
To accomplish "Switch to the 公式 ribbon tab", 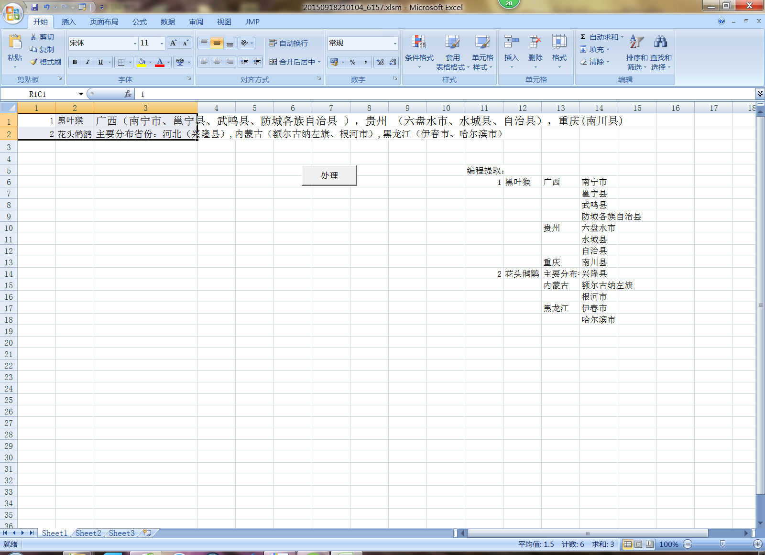I will 140,22.
